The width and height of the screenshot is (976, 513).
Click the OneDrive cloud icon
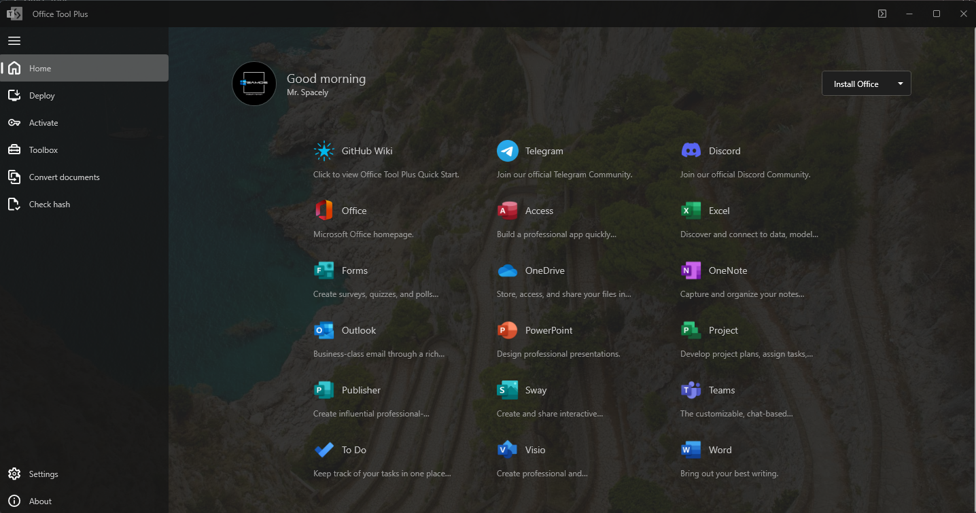click(508, 270)
